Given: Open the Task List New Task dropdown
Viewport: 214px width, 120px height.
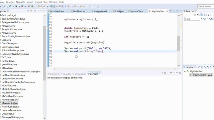Looking at the screenshot, I should tap(198, 15).
